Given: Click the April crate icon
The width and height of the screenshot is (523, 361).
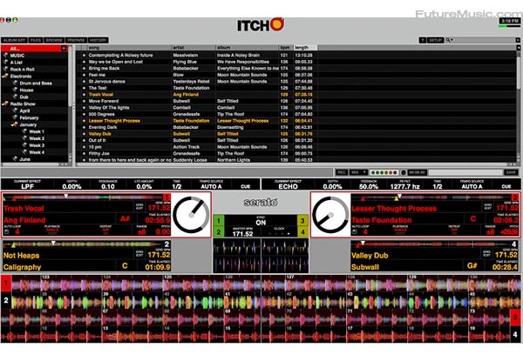Looking at the screenshot, I should (15, 110).
